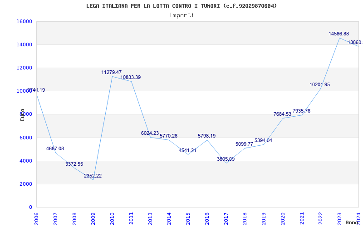Click the x-axis year label 2023
Viewport: 363px width, 227px height.
[340, 219]
